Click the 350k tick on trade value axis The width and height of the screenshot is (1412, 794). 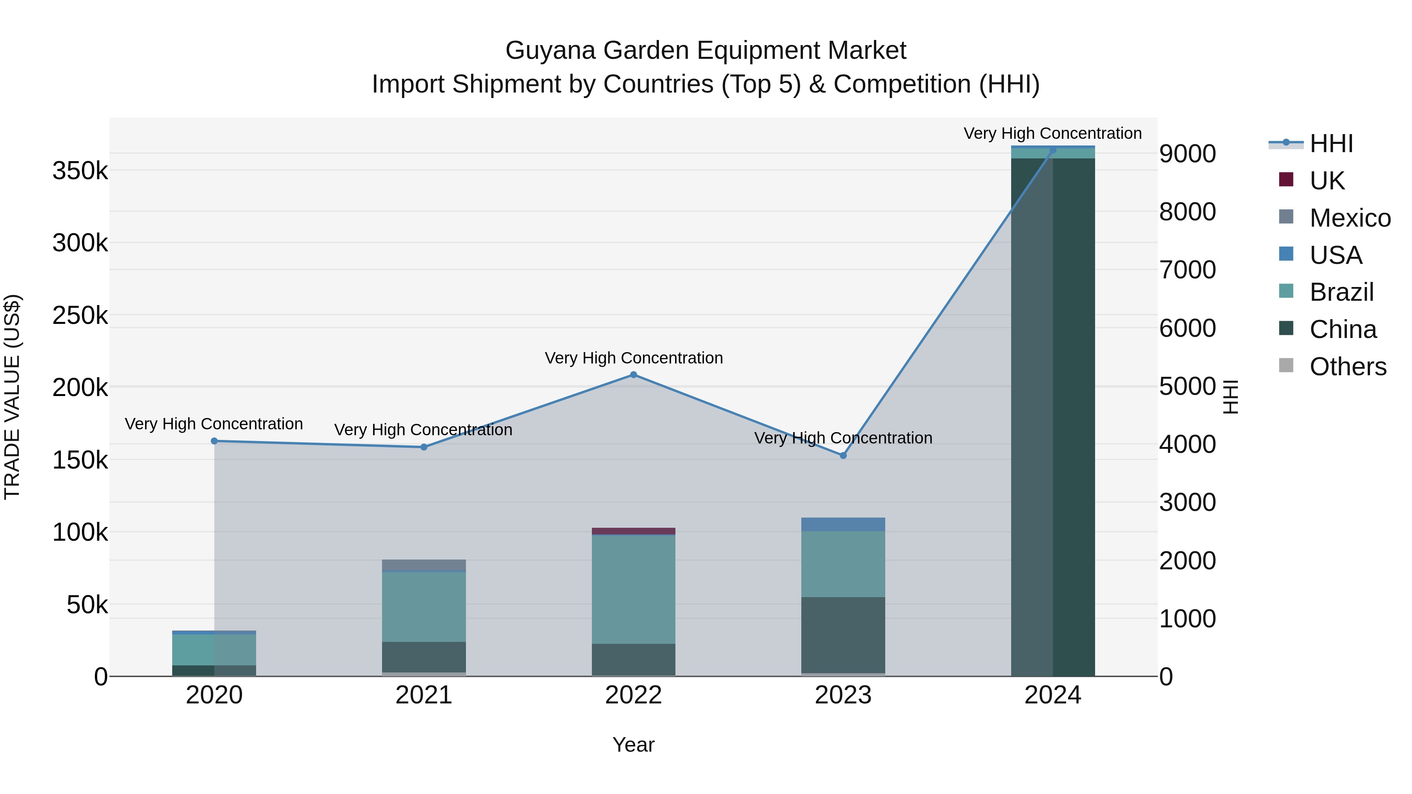[80, 171]
